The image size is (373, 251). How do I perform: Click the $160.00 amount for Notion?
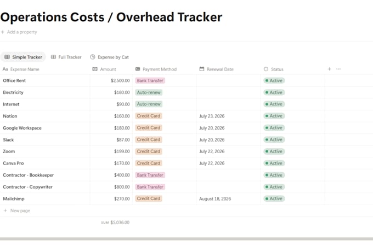tap(122, 116)
